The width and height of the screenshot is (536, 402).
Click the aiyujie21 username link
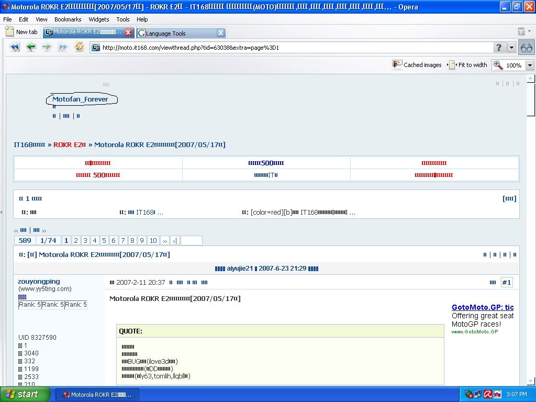[240, 269]
